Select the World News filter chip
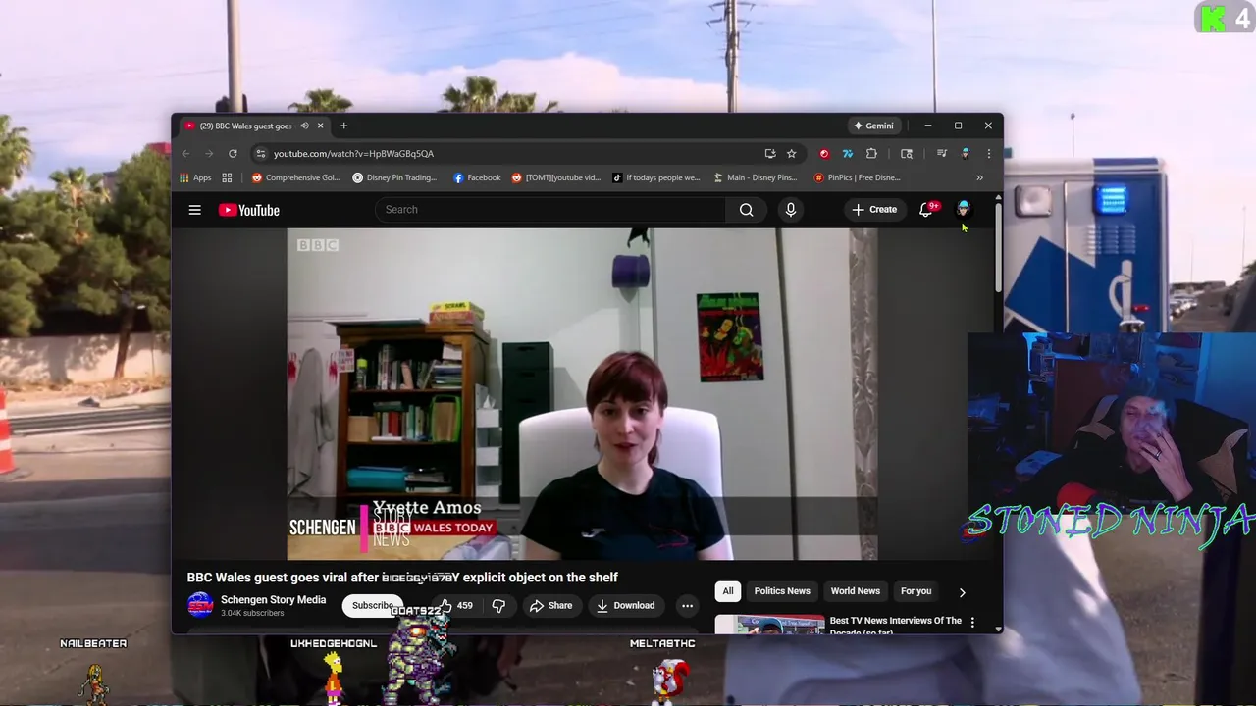Viewport: 1256px width, 706px height. (855, 591)
